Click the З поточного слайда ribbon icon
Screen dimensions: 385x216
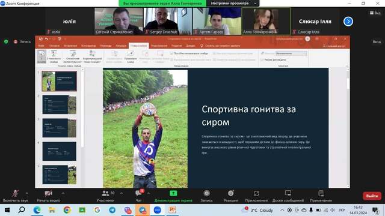click(x=54, y=56)
